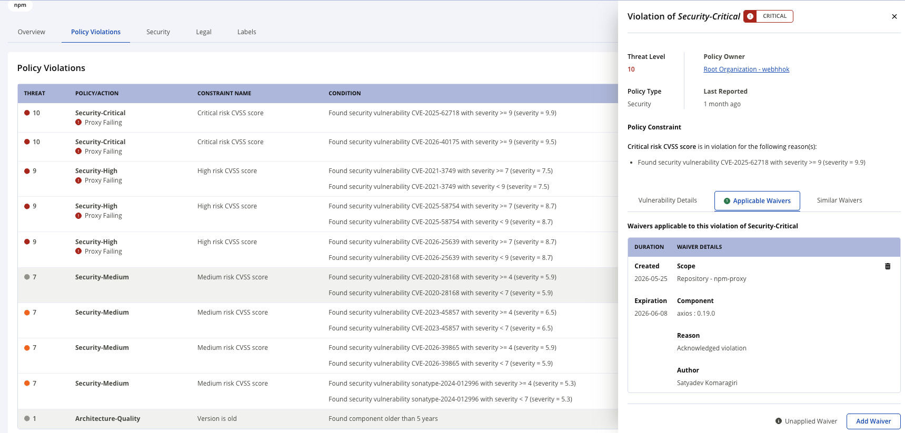905x433 pixels.
Task: Click the critical alert icon beside the title
Action: (x=750, y=16)
